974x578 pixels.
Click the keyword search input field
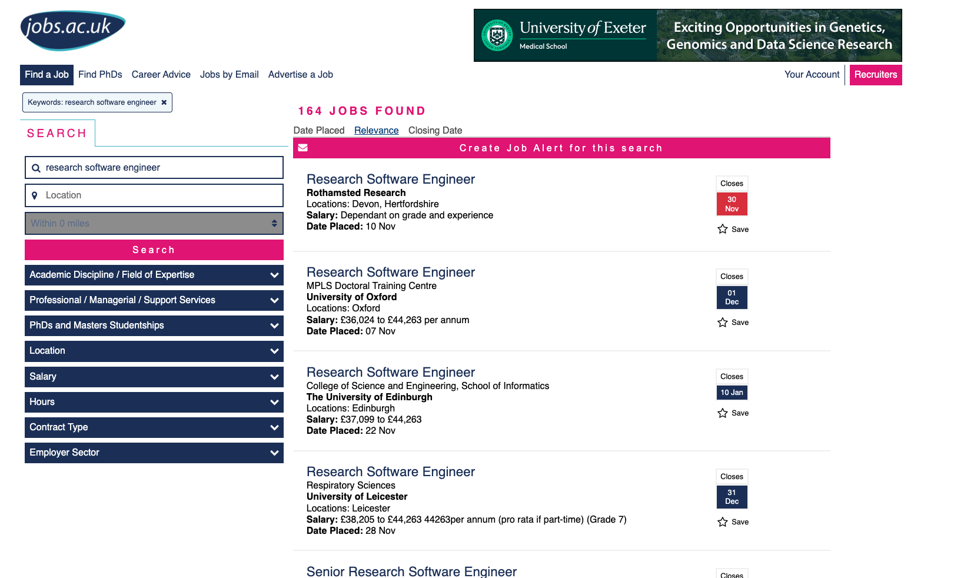[x=154, y=168]
